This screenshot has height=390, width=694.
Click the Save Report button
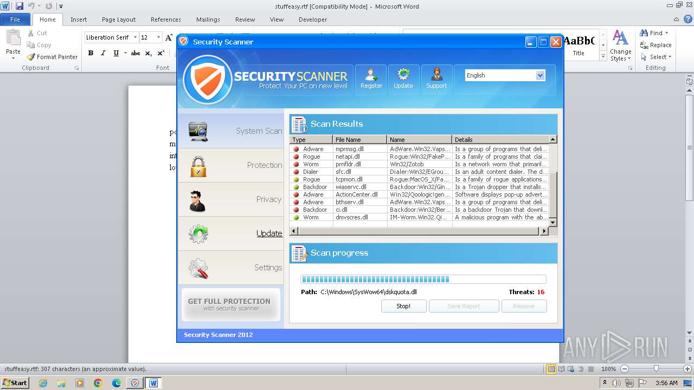click(x=464, y=306)
